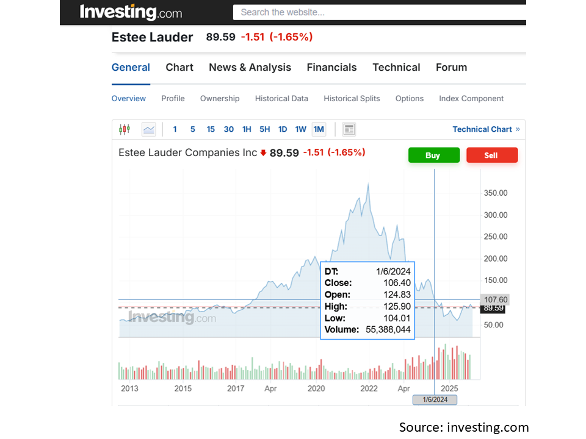586x439 pixels.
Task: Click the double chevron next to Technical Chart
Action: (x=518, y=129)
